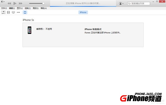Select the iPhone device icon in toolbar
This screenshot has height=105, width=166.
[25, 12]
